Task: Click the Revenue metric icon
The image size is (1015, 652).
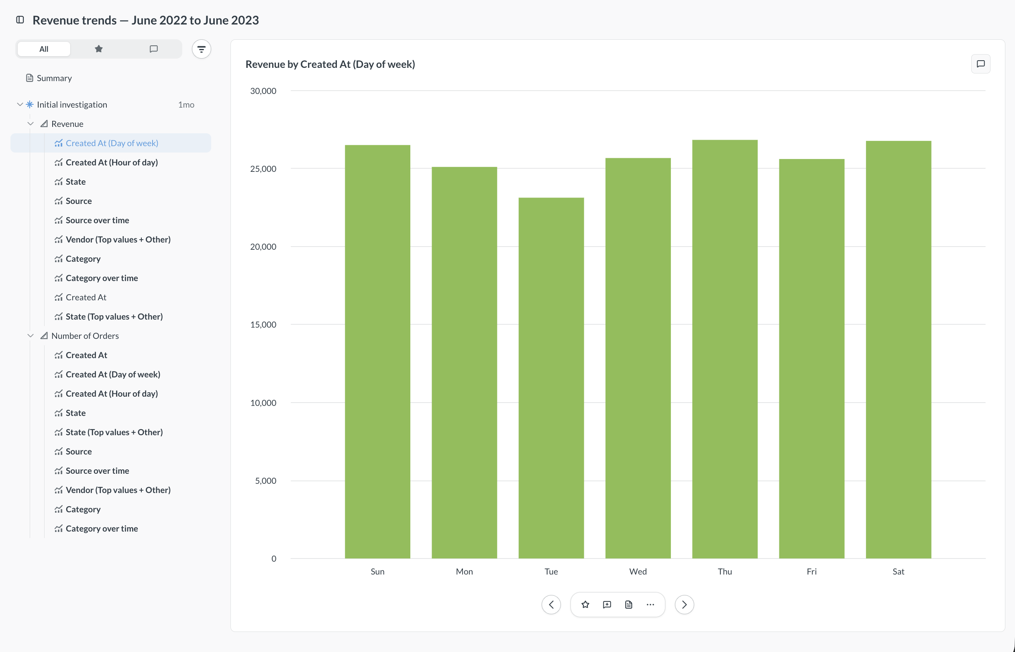Action: 44,124
